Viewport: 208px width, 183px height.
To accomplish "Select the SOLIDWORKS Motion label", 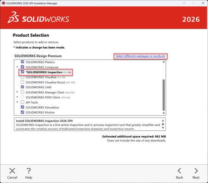I will click(40, 112).
